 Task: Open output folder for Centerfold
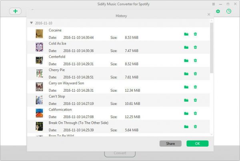click(x=186, y=60)
